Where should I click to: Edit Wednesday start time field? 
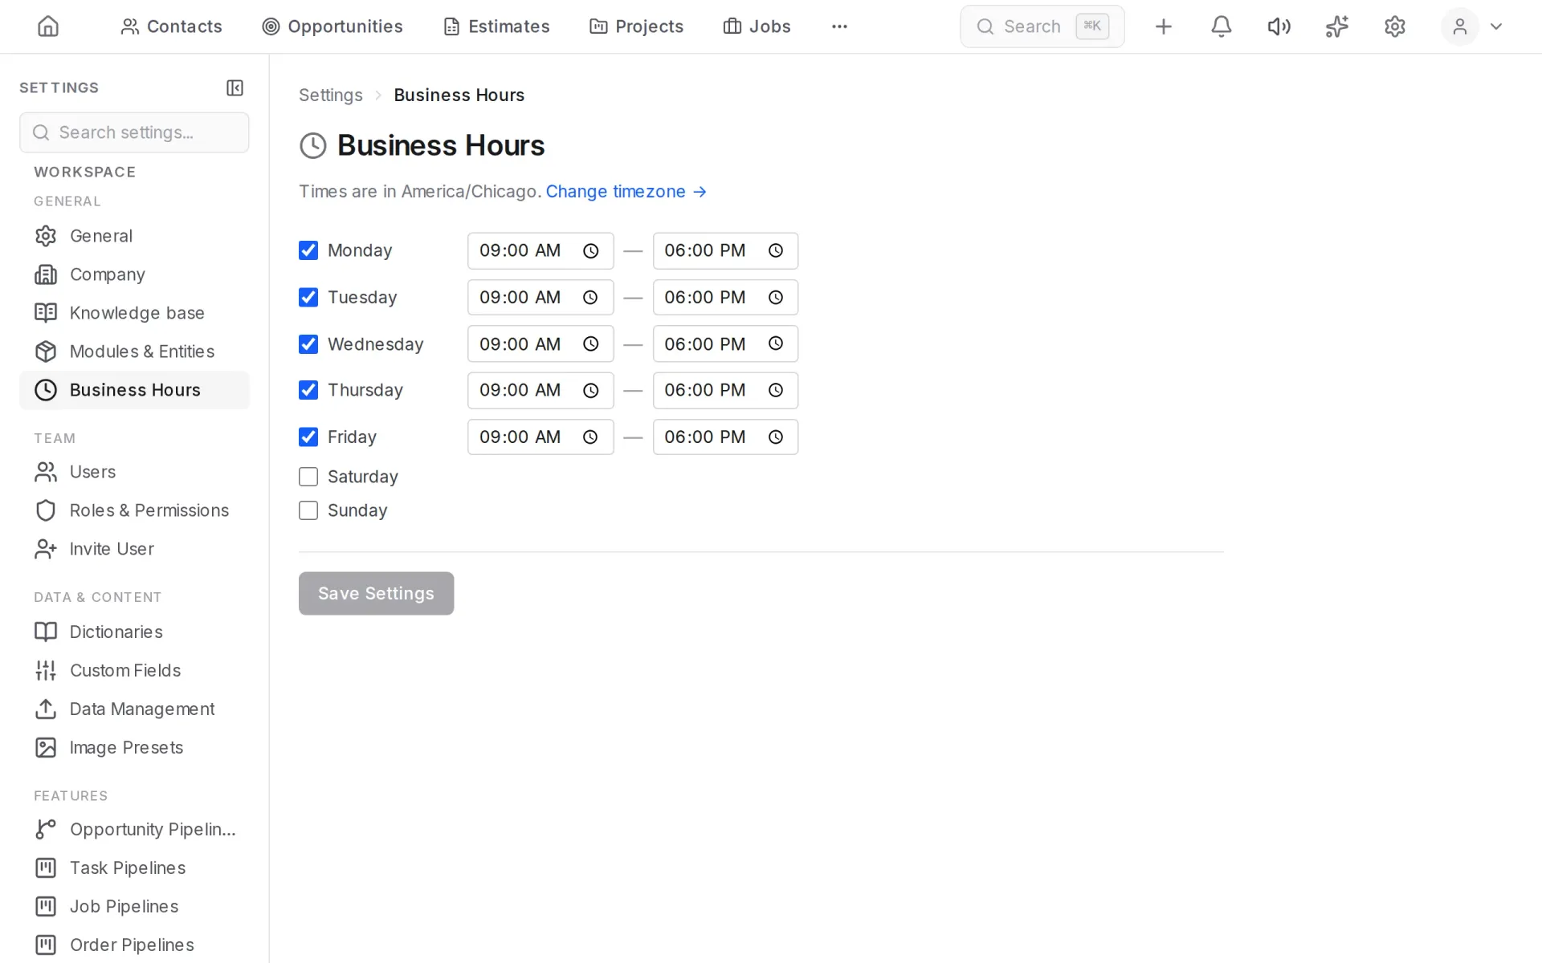coord(541,344)
